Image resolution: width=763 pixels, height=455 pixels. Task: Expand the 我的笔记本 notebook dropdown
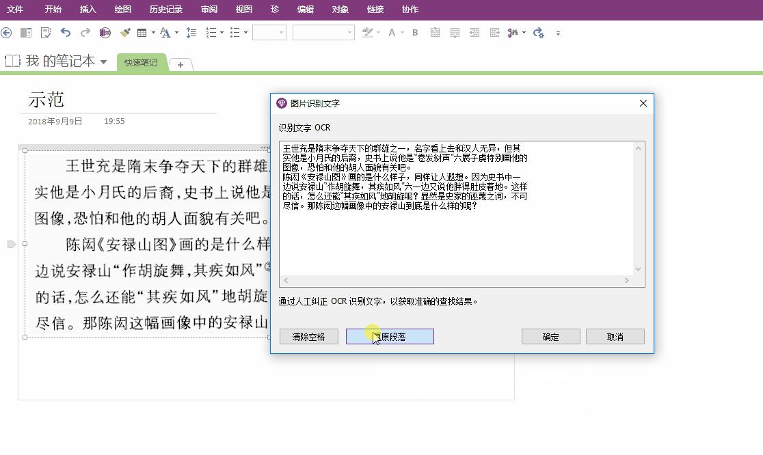[103, 61]
